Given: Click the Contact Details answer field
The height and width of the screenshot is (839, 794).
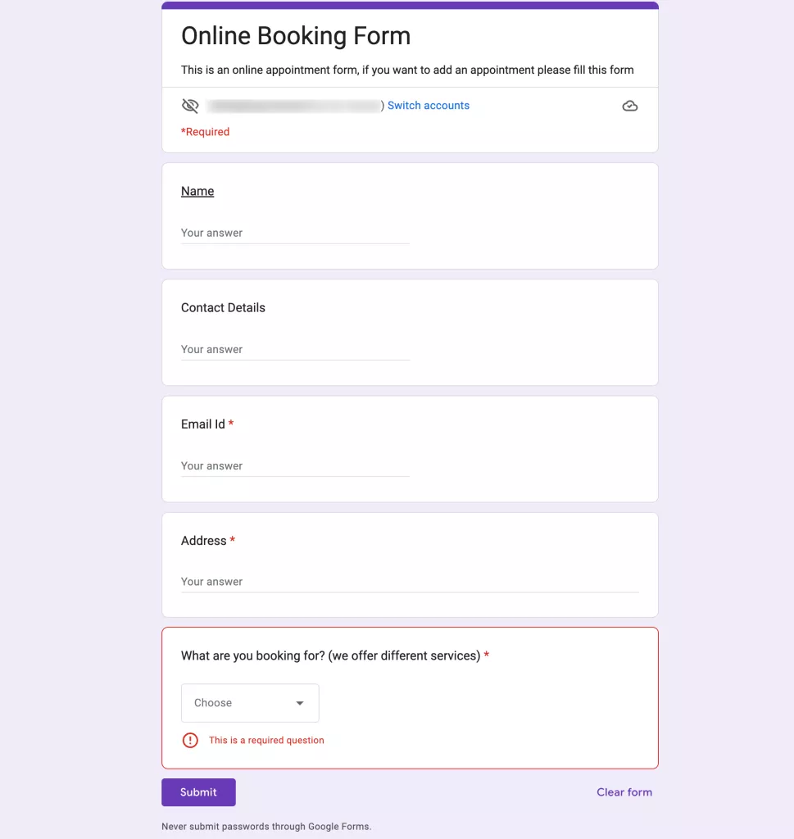Looking at the screenshot, I should click(x=295, y=349).
